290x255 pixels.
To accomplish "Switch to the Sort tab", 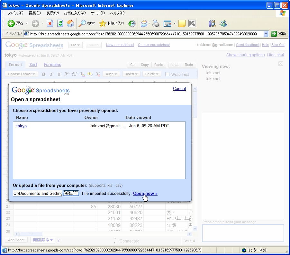I will click(33, 65).
